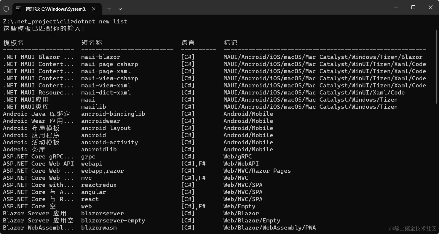Close the administrator System32 tab

(x=94, y=9)
